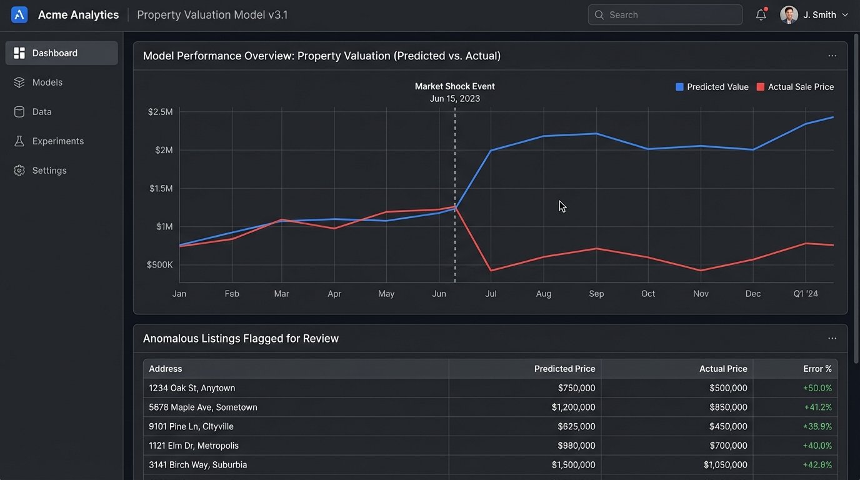The image size is (860, 480).
Task: Select the Data panel icon
Action: click(x=19, y=111)
